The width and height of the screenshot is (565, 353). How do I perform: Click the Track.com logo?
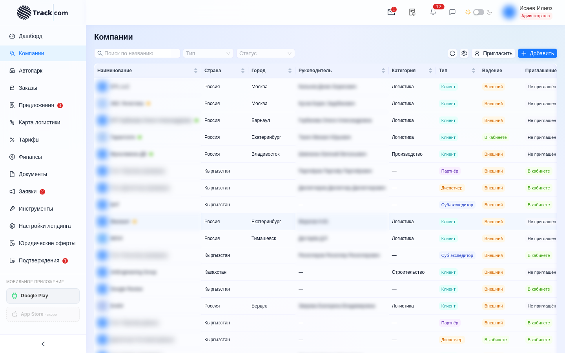42,13
